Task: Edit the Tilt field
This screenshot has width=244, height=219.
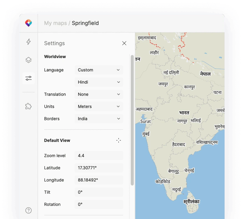Action: pos(99,192)
